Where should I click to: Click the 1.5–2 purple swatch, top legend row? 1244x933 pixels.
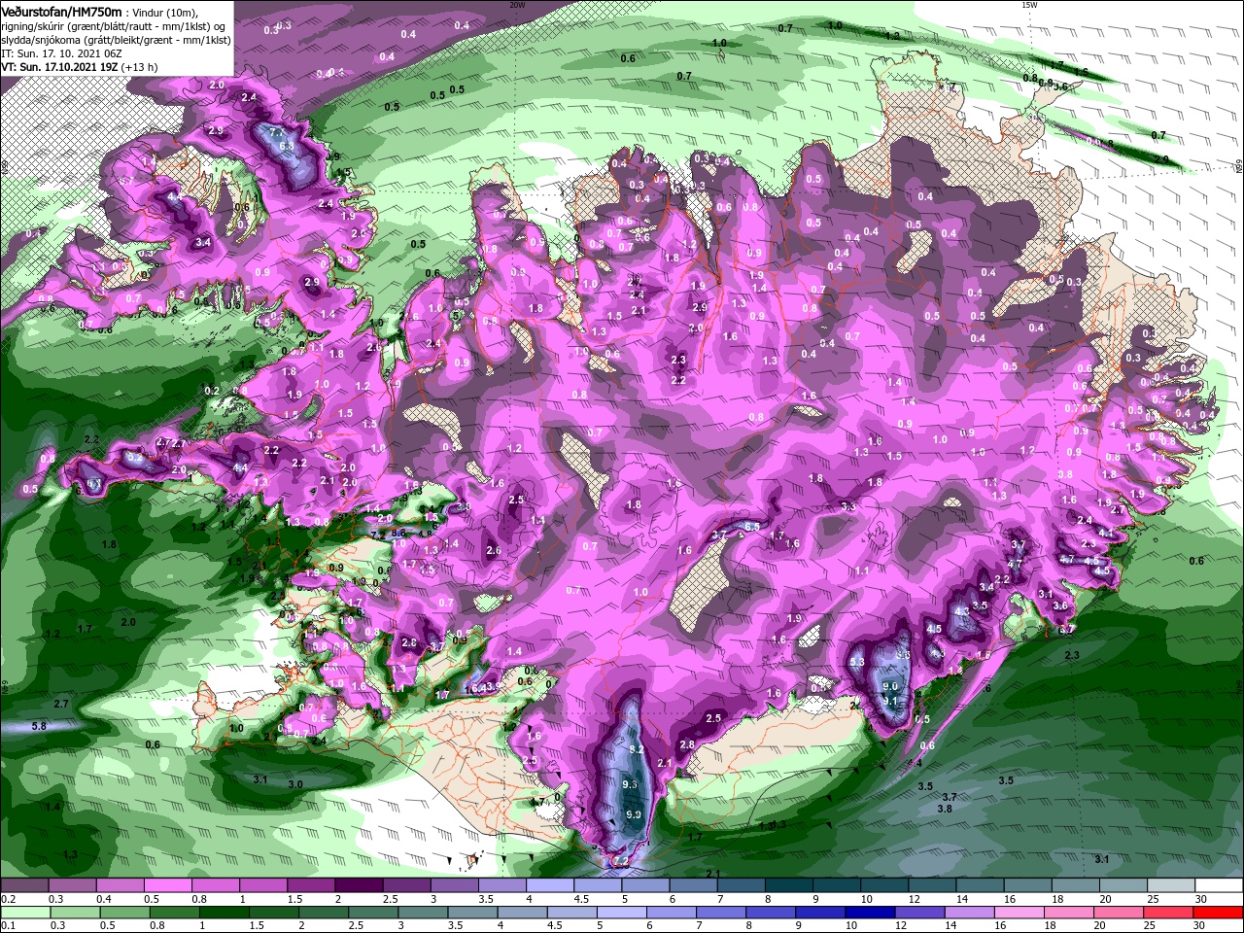tap(310, 885)
